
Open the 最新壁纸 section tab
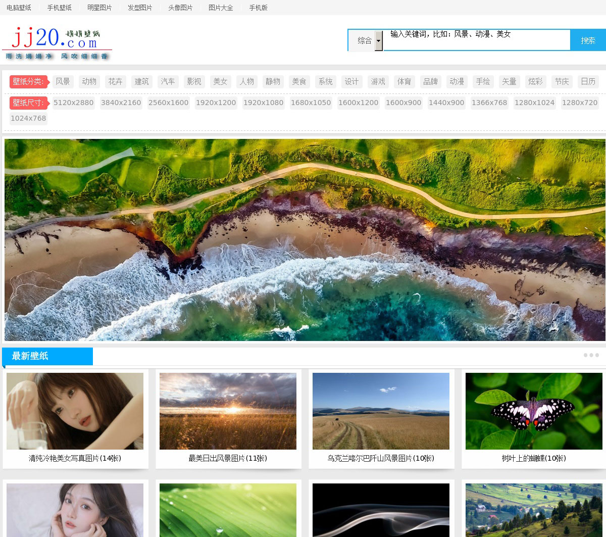[47, 356]
